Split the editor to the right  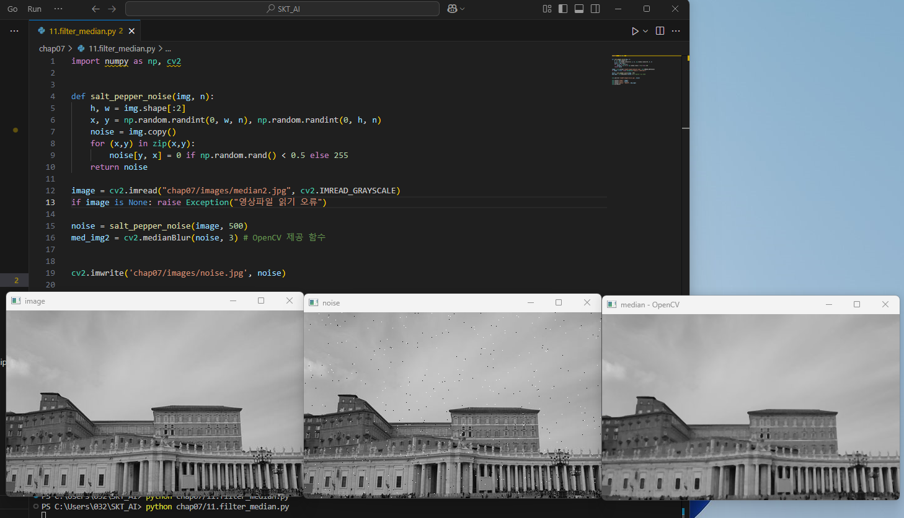[660, 31]
